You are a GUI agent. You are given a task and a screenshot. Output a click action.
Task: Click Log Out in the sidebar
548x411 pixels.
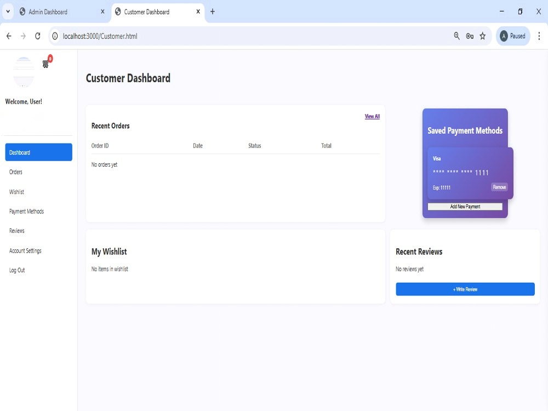pyautogui.click(x=17, y=270)
